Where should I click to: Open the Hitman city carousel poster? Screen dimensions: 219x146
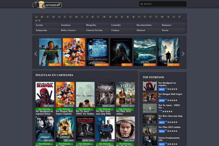point(168,52)
